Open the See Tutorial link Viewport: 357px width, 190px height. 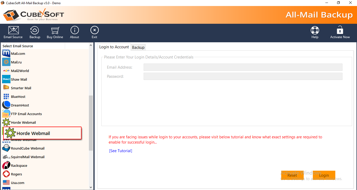[120, 151]
